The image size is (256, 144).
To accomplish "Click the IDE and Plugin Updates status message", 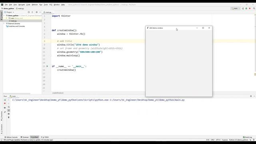I will coord(28,140).
